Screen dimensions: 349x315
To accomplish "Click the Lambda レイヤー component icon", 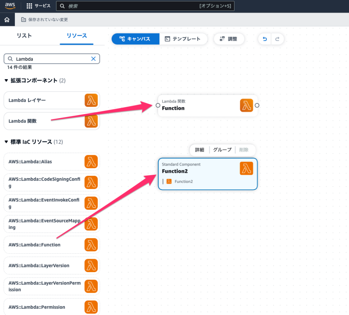I will pyautogui.click(x=91, y=100).
